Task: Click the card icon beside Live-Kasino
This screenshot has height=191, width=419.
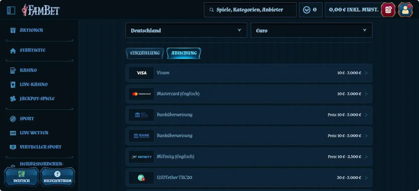Action: click(x=13, y=85)
